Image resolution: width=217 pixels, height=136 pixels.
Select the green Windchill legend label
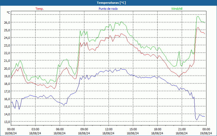(x=177, y=9)
